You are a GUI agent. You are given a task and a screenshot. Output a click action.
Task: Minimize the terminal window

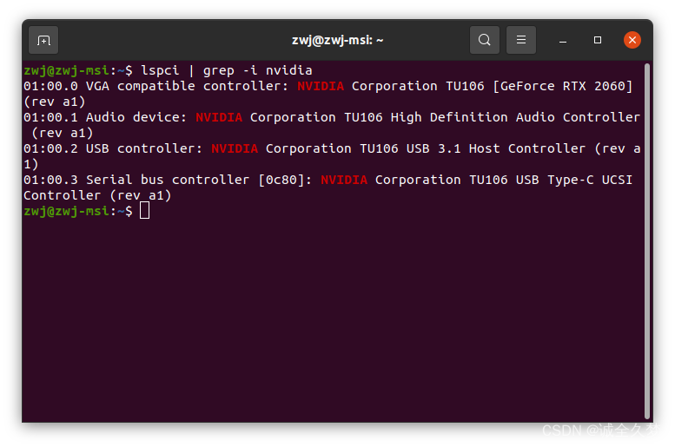point(564,40)
